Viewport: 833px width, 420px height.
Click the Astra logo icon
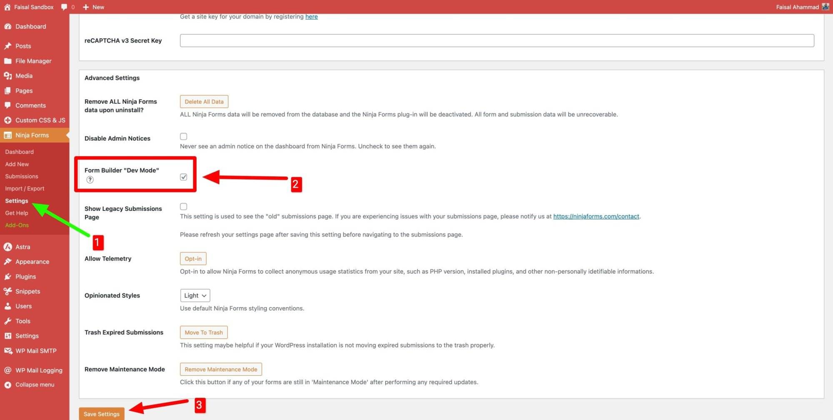[7, 247]
